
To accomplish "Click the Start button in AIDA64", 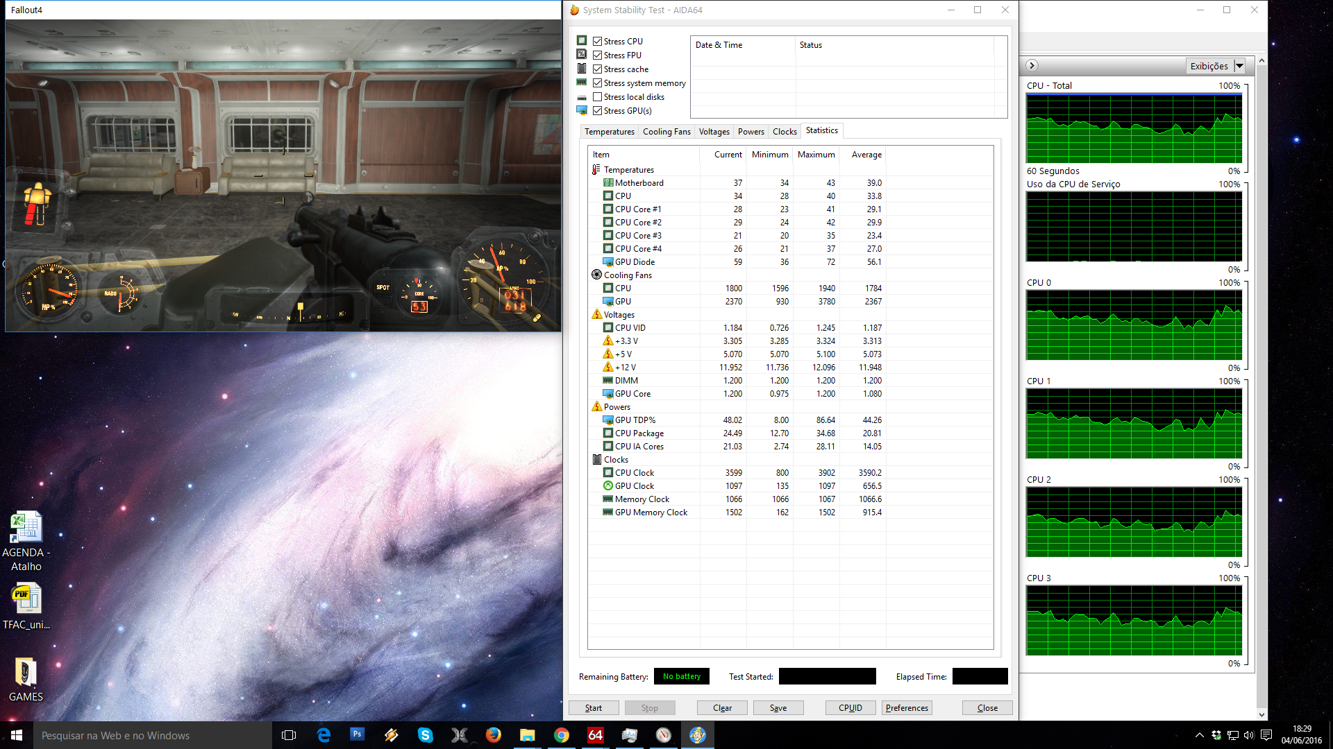I will (x=594, y=708).
